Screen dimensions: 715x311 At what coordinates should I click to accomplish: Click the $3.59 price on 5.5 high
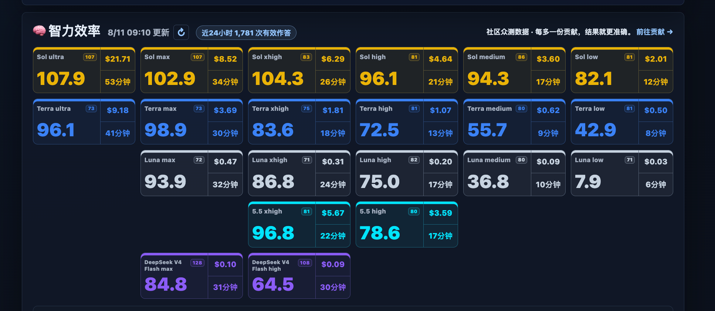(x=440, y=213)
